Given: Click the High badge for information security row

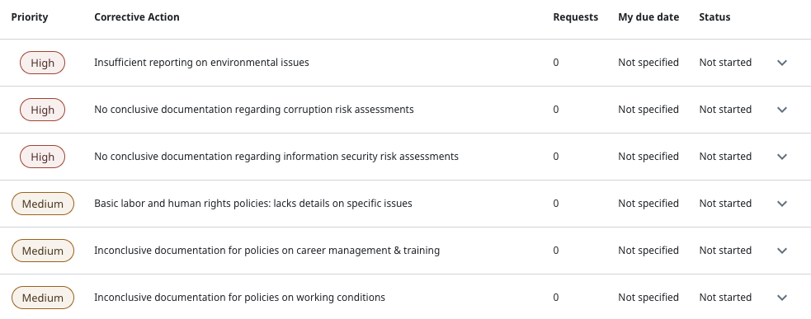Looking at the screenshot, I should [x=42, y=157].
